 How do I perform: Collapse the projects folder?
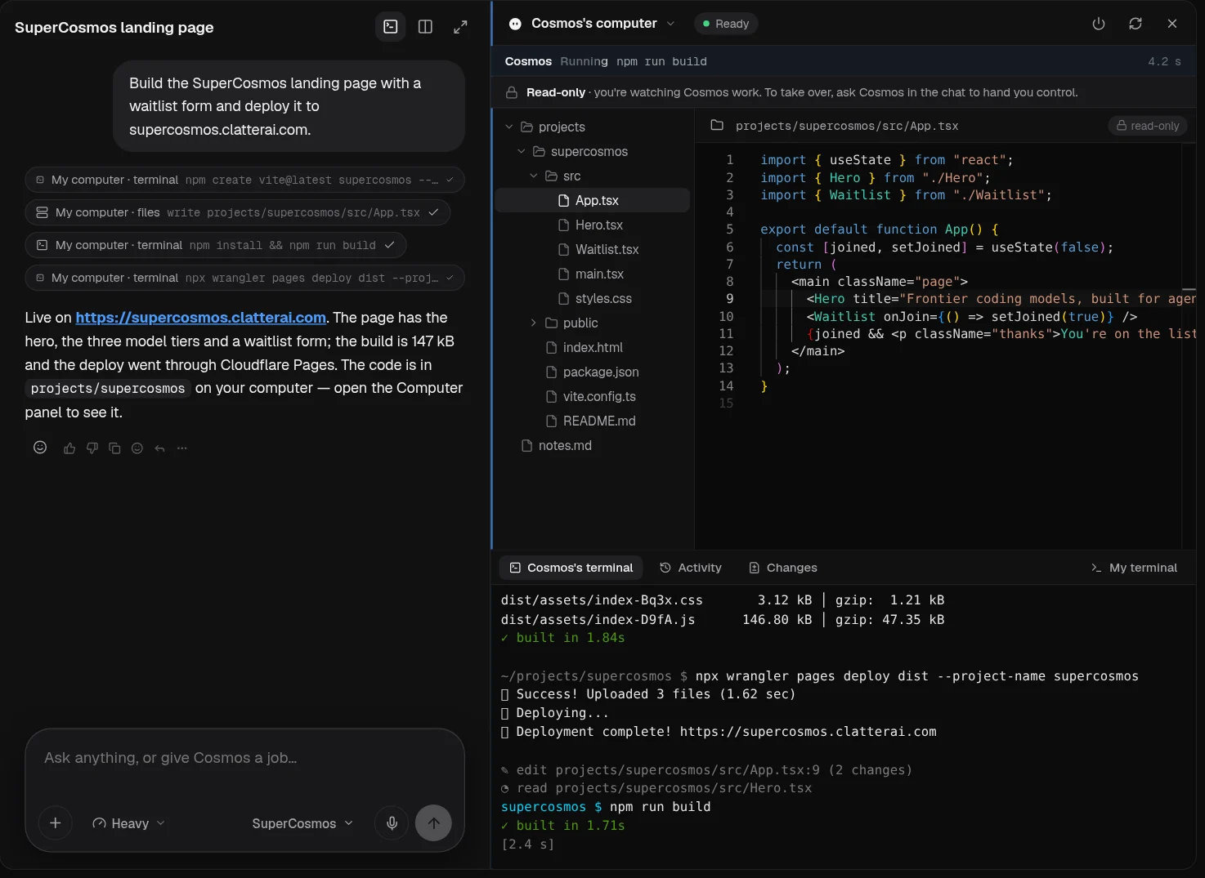point(509,127)
